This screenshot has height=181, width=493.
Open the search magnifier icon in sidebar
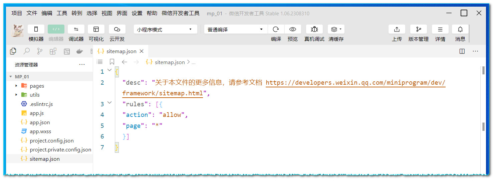click(26, 51)
